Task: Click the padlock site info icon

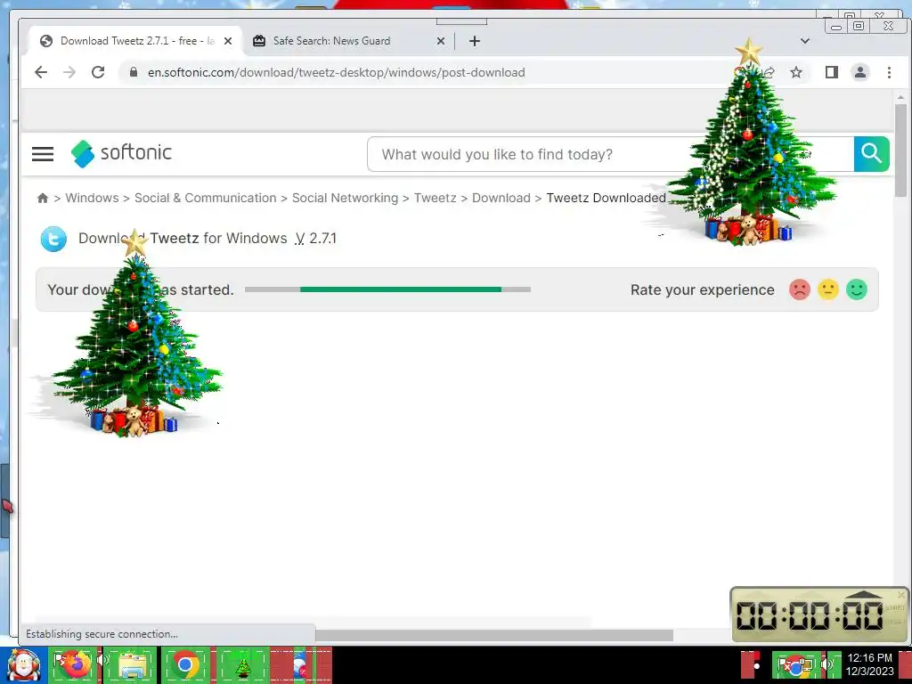Action: pos(134,72)
